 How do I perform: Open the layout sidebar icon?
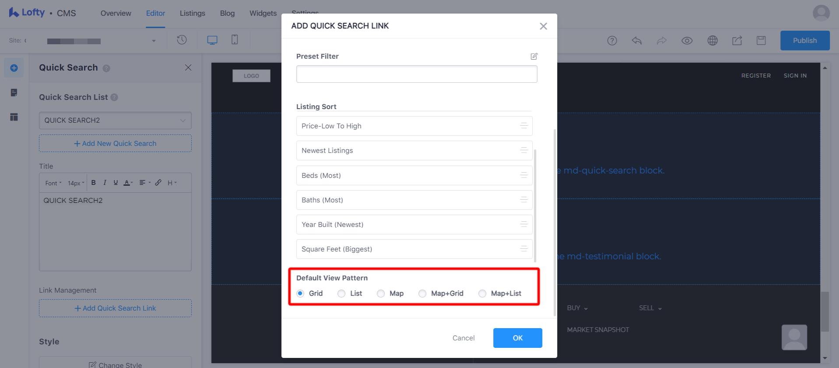[x=14, y=117]
